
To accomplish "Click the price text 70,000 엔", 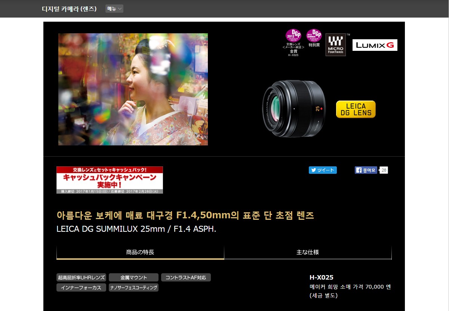I will pyautogui.click(x=378, y=287).
